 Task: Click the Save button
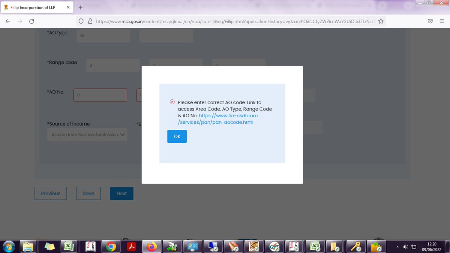pyautogui.click(x=88, y=193)
